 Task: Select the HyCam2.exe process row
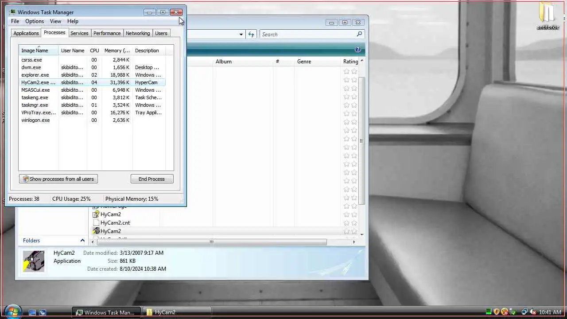point(92,82)
